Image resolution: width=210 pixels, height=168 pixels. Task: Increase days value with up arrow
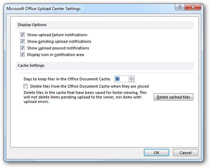(x=131, y=77)
